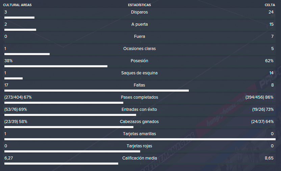Click the Entradas con éxito label
This screenshot has width=281, height=171.
pos(139,109)
